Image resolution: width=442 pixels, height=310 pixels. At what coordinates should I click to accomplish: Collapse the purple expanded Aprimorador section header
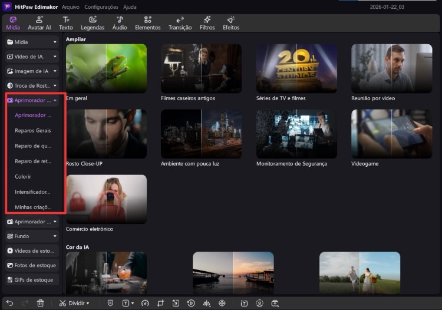click(32, 100)
